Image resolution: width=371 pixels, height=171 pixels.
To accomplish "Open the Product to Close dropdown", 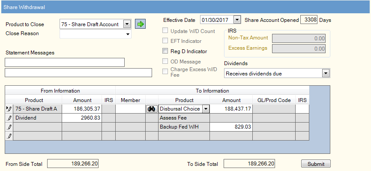I will (127, 24).
